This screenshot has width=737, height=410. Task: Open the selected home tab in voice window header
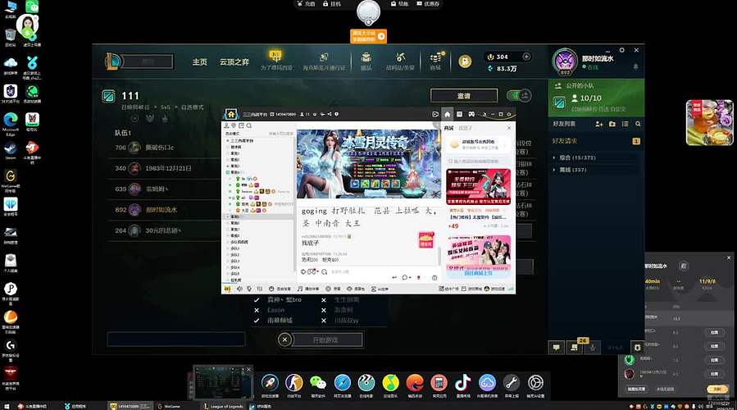pyautogui.click(x=447, y=114)
